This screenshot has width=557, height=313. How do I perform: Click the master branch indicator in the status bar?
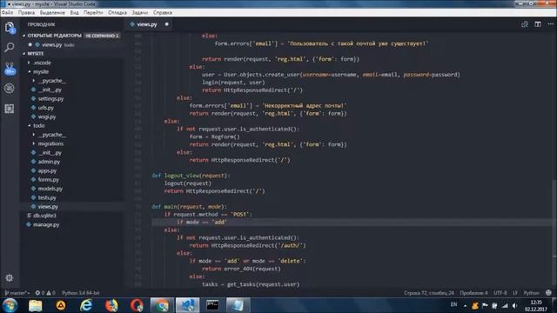pyautogui.click(x=17, y=293)
